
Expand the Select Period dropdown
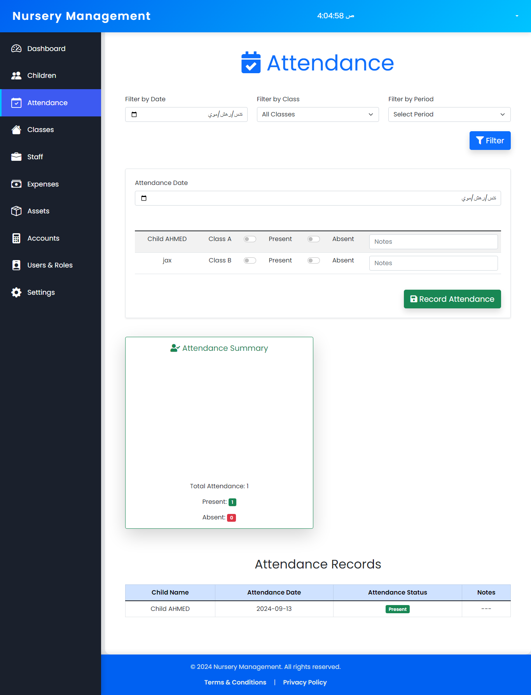coord(449,114)
